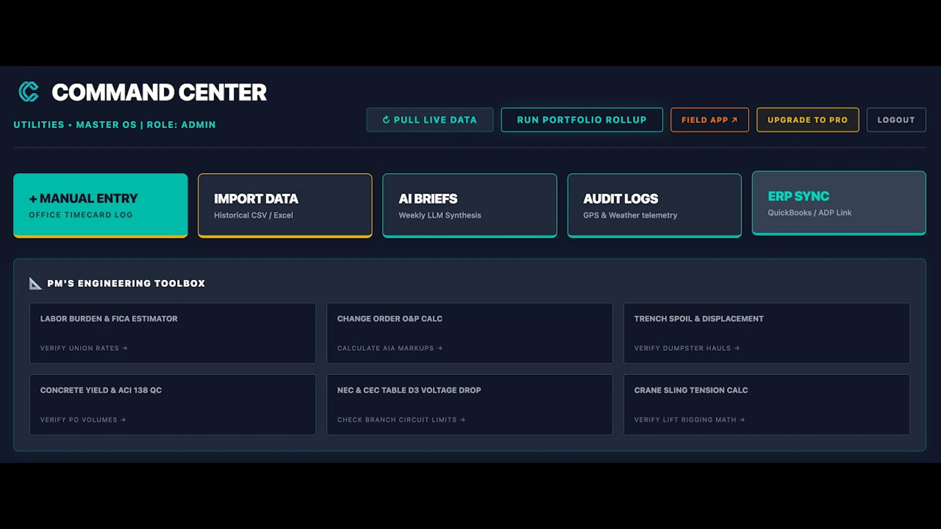Click the Office Timecard Log subtitle
Image resolution: width=941 pixels, height=529 pixels.
(x=81, y=215)
